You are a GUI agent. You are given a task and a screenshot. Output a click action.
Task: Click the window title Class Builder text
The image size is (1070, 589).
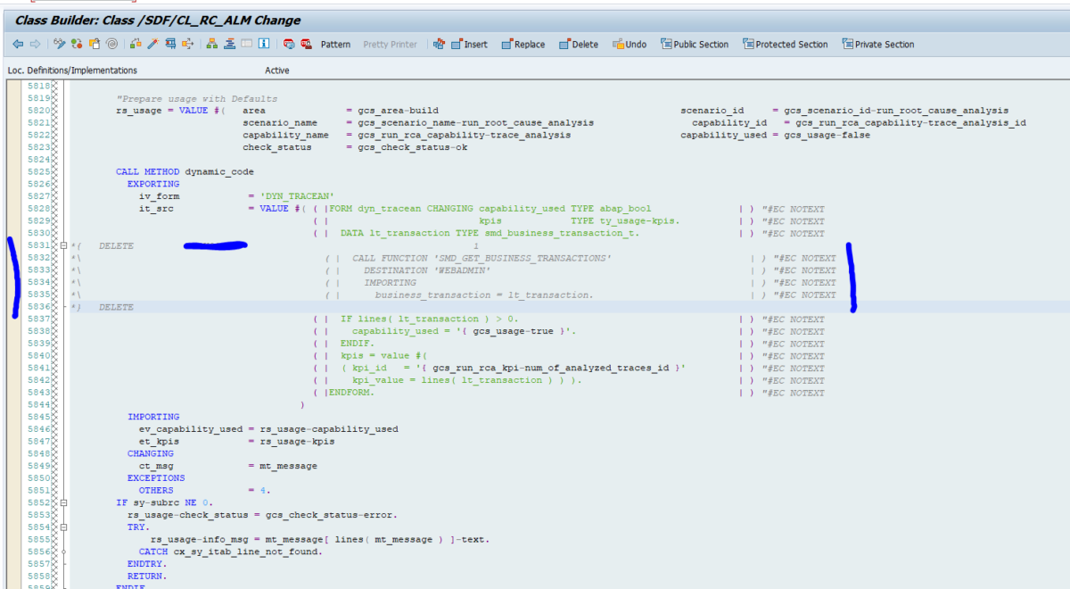(158, 20)
